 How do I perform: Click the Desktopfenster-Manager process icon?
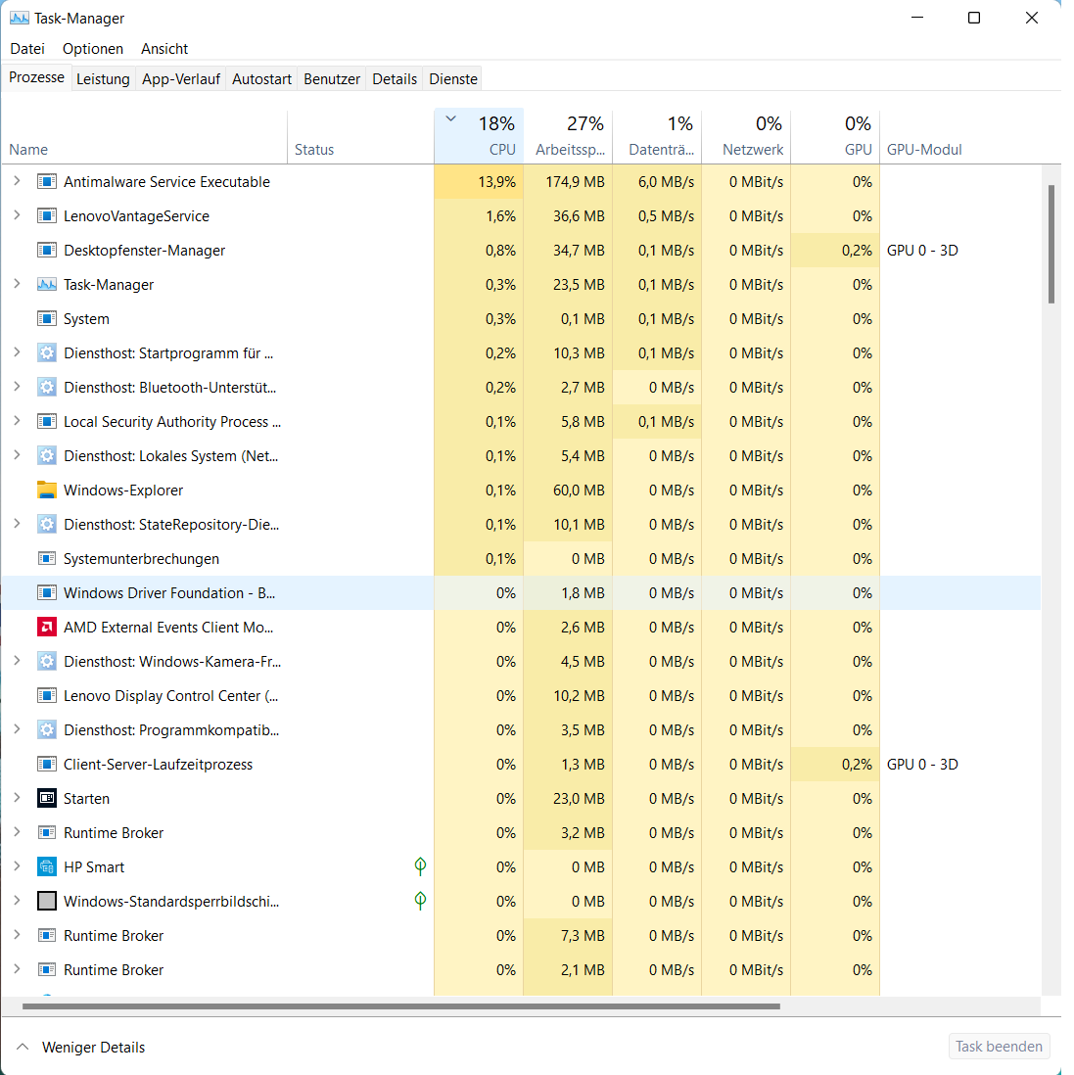(47, 251)
